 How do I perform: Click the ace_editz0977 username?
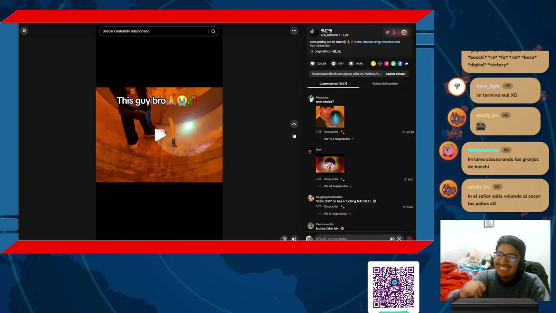[x=331, y=35]
